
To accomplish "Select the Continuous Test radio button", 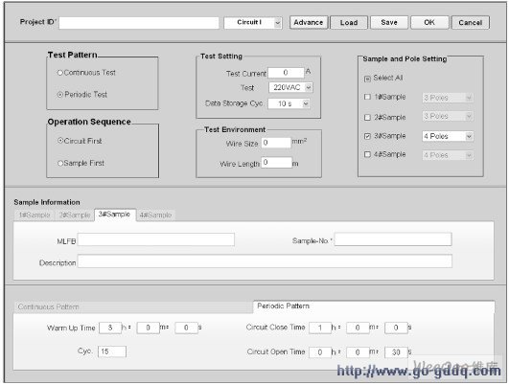I will (x=59, y=73).
